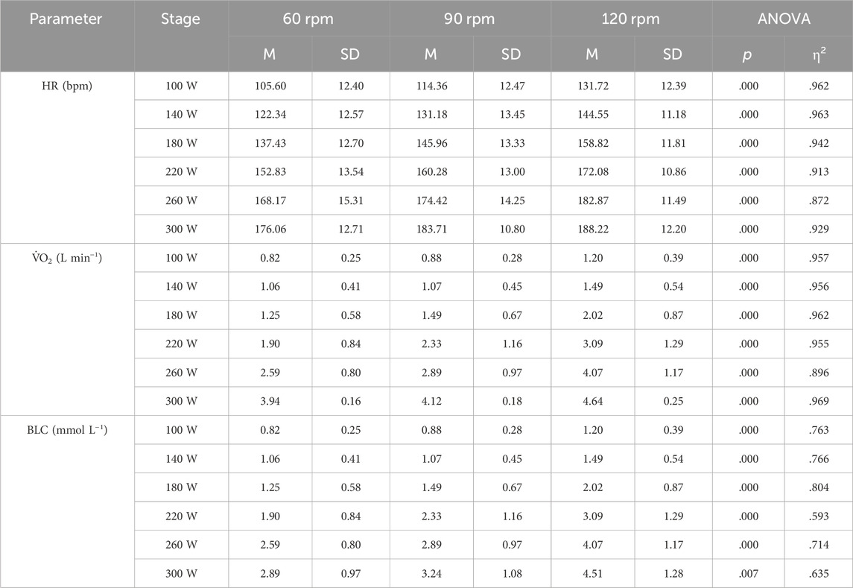Click the .007 p-value cell

point(749,573)
